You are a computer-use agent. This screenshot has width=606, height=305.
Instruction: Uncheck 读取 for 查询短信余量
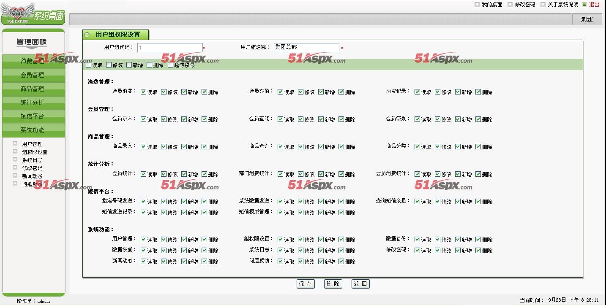[x=418, y=201]
